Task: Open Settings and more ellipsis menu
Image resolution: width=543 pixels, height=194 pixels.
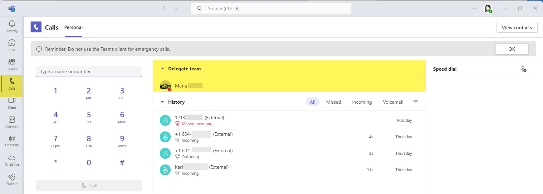Action: (473, 8)
